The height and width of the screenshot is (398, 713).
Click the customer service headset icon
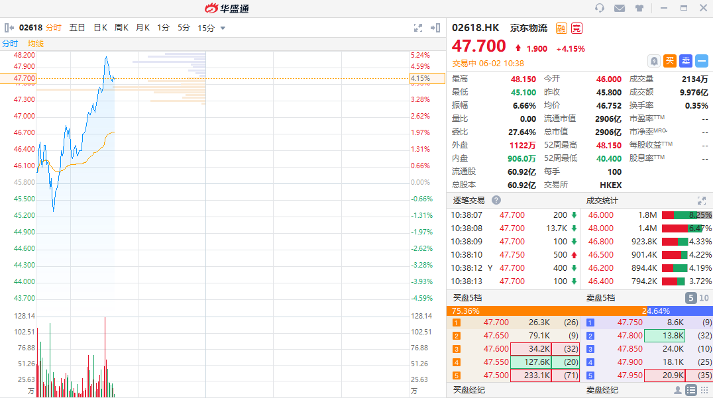600,8
